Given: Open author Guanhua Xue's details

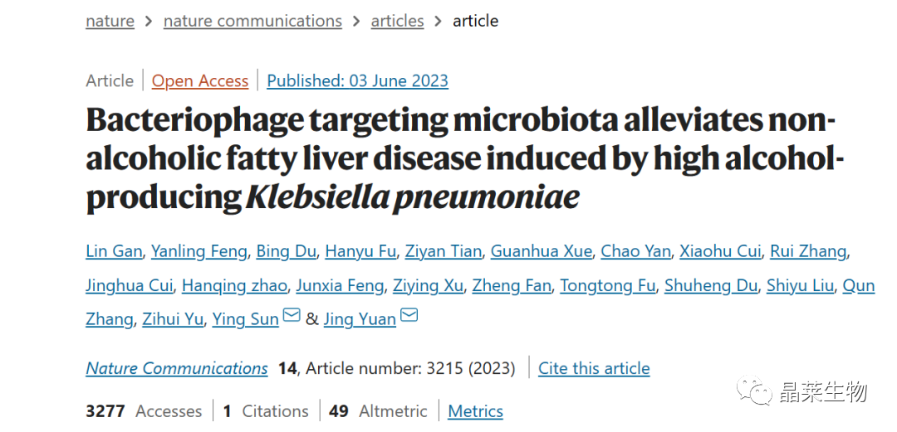Looking at the screenshot, I should pyautogui.click(x=541, y=251).
